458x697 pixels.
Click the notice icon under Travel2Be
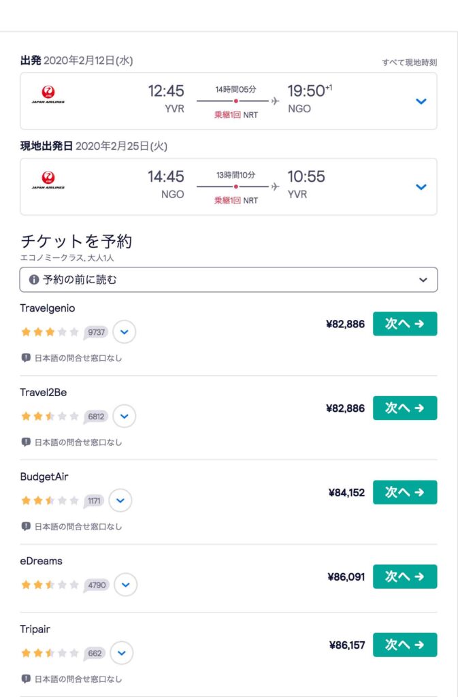pos(26,442)
